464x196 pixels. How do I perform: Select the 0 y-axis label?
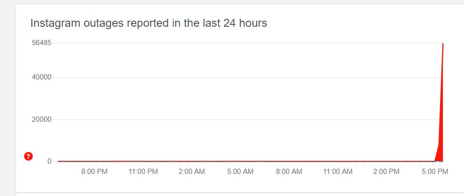point(49,161)
